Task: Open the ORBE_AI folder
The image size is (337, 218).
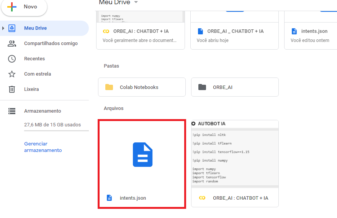Action: click(235, 87)
